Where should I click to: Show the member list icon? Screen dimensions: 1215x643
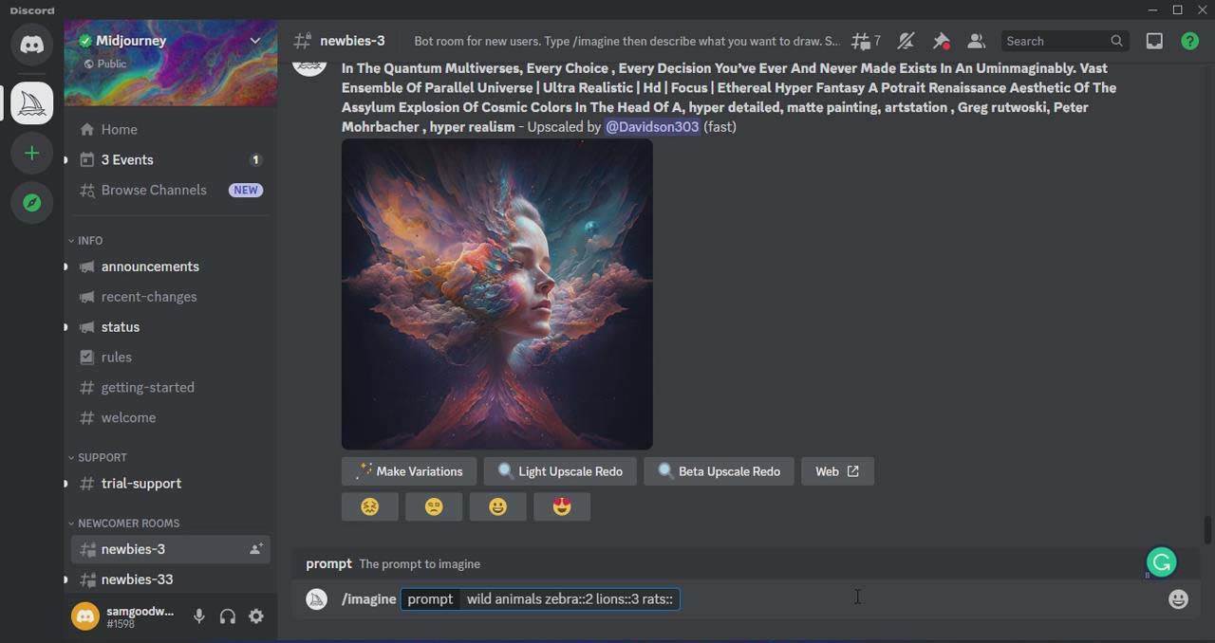click(976, 41)
